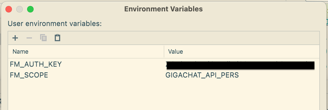Select the FM_AUTH_KEY variable name

click(36, 64)
